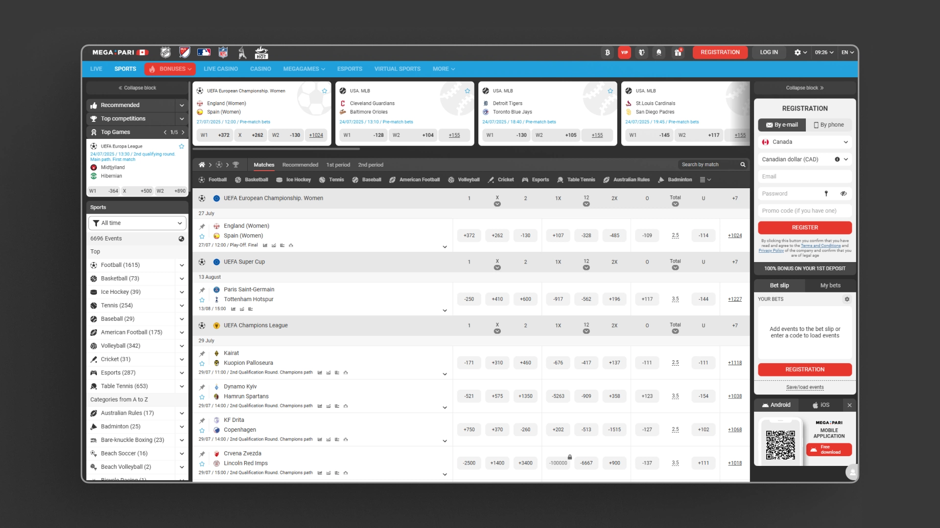
Task: Expand more markets for Dynamo Kyiv match
Action: tap(445, 407)
